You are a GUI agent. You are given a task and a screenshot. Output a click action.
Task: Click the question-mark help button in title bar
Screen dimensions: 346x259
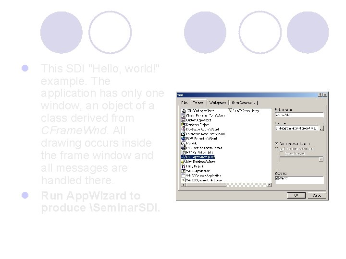[x=321, y=94]
